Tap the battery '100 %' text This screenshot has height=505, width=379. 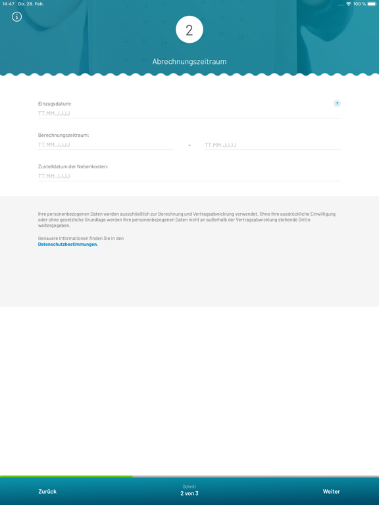[359, 4]
